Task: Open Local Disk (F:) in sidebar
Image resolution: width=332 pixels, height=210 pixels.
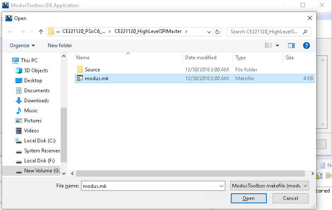Action: [x=39, y=161]
